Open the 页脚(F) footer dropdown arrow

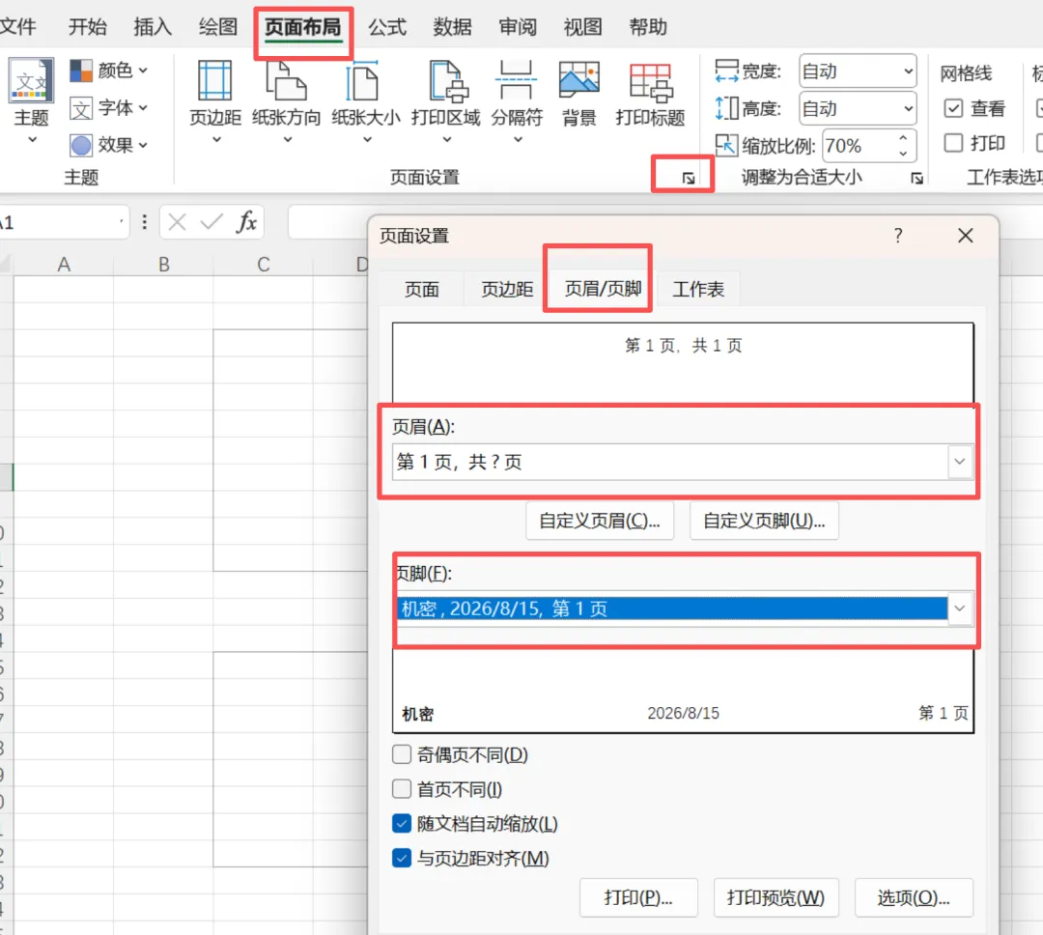coord(959,609)
